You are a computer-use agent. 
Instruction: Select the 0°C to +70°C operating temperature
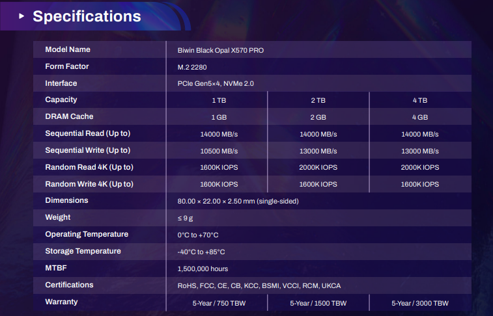pyautogui.click(x=197, y=235)
